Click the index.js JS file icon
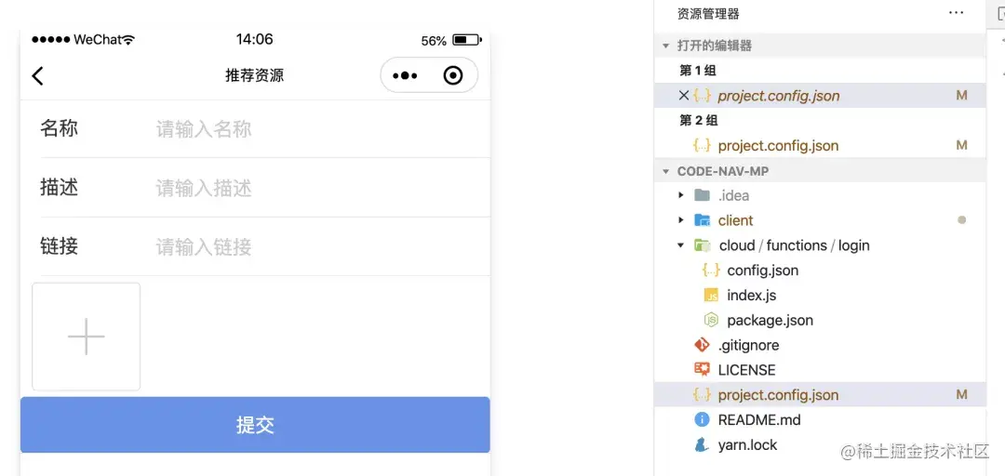The height and width of the screenshot is (476, 1005). (711, 296)
